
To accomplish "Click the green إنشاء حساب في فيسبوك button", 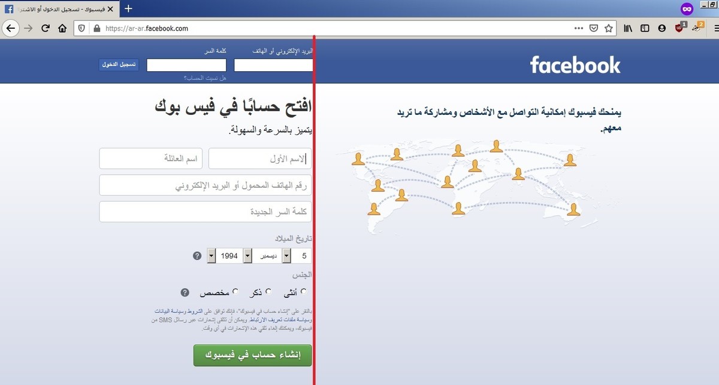I will [x=252, y=355].
